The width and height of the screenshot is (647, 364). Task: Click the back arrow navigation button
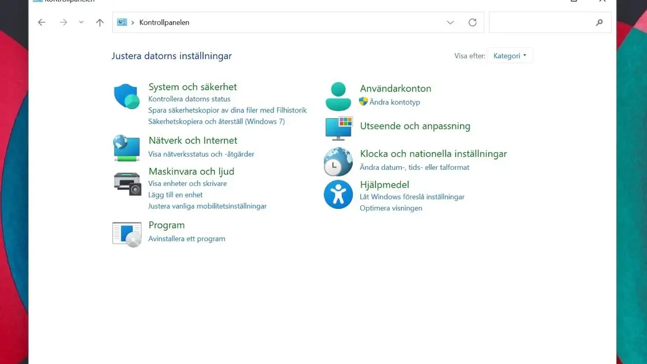[41, 22]
